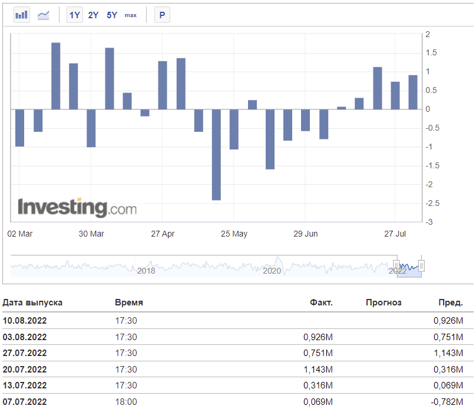Click the 2018 area in navigator timeline
This screenshot has width=476, height=409.
coord(146,271)
